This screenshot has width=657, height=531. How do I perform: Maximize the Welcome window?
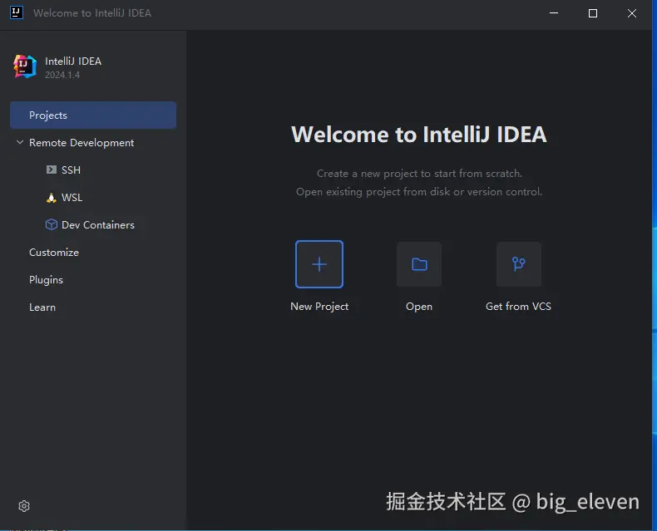[593, 13]
